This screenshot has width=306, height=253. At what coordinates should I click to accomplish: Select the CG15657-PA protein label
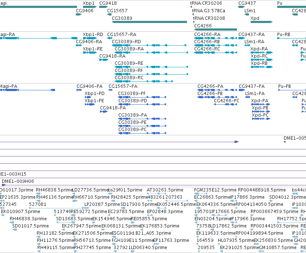123,86
